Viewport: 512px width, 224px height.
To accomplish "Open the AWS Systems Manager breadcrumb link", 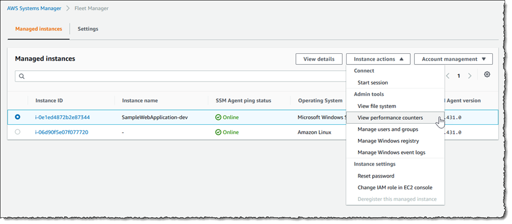I will point(34,9).
